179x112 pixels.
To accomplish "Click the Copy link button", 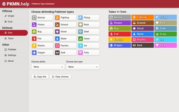I will coord(40,77).
